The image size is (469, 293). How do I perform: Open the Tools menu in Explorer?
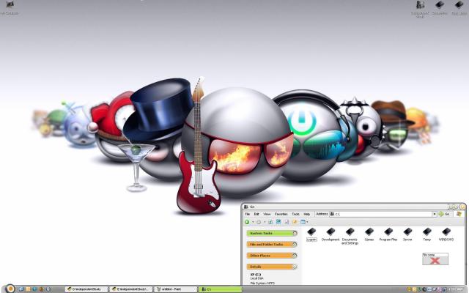point(295,214)
